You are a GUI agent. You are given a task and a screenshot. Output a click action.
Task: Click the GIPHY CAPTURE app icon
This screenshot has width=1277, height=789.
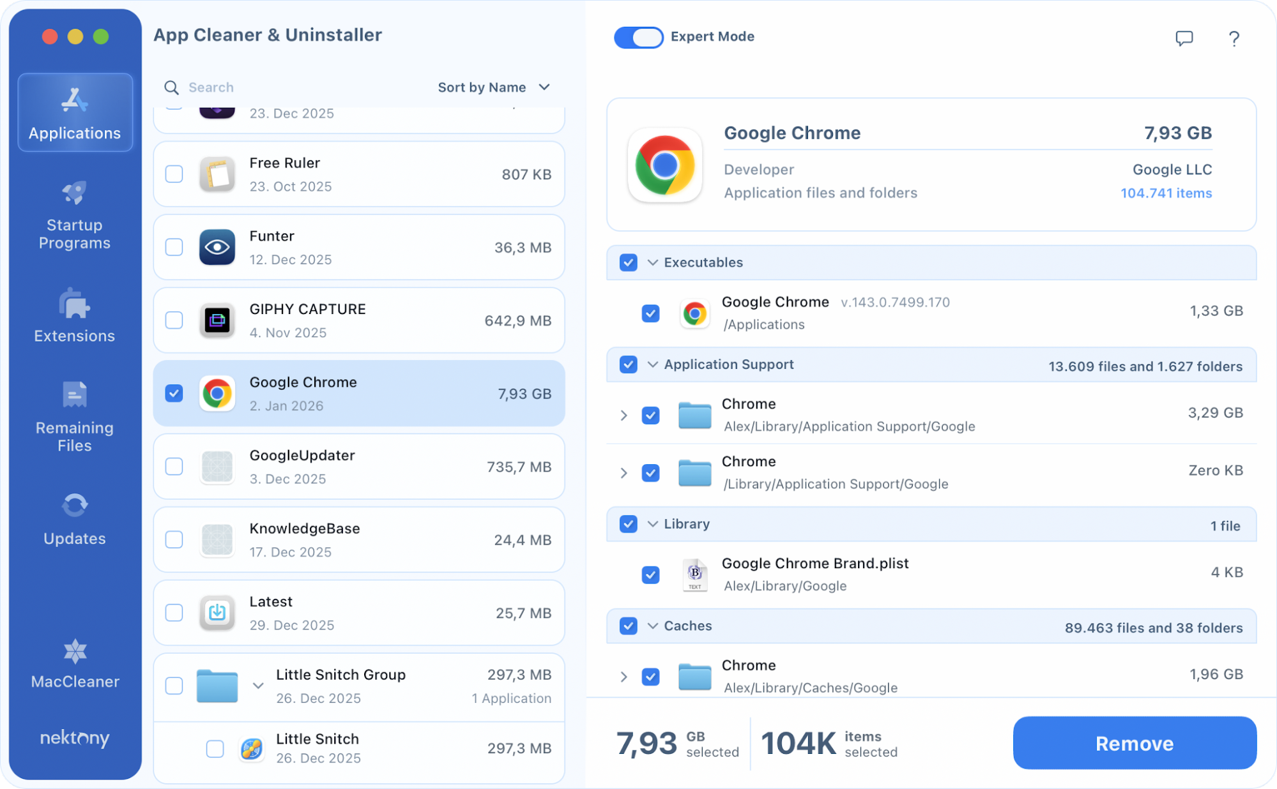pyautogui.click(x=217, y=320)
